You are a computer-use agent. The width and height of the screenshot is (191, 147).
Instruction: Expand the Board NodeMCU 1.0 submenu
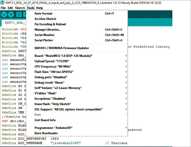coord(77,56)
